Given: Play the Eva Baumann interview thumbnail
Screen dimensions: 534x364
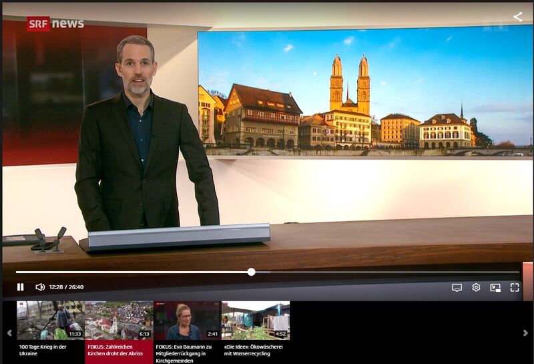Looking at the screenshot, I should pyautogui.click(x=187, y=321).
